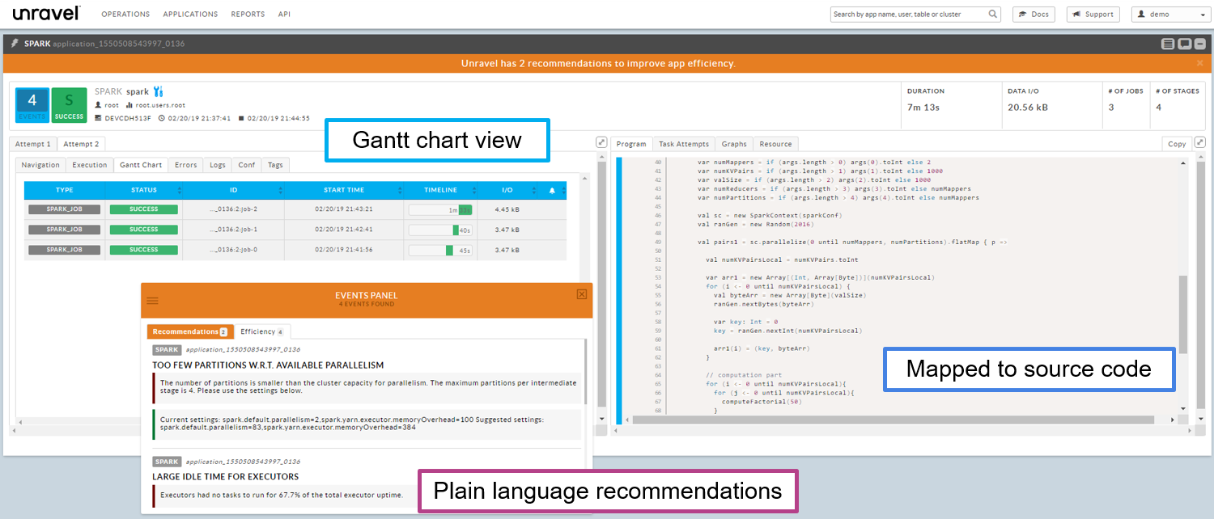Viewport: 1214px width, 519px height.
Task: Open the Navigation tab
Action: (40, 165)
